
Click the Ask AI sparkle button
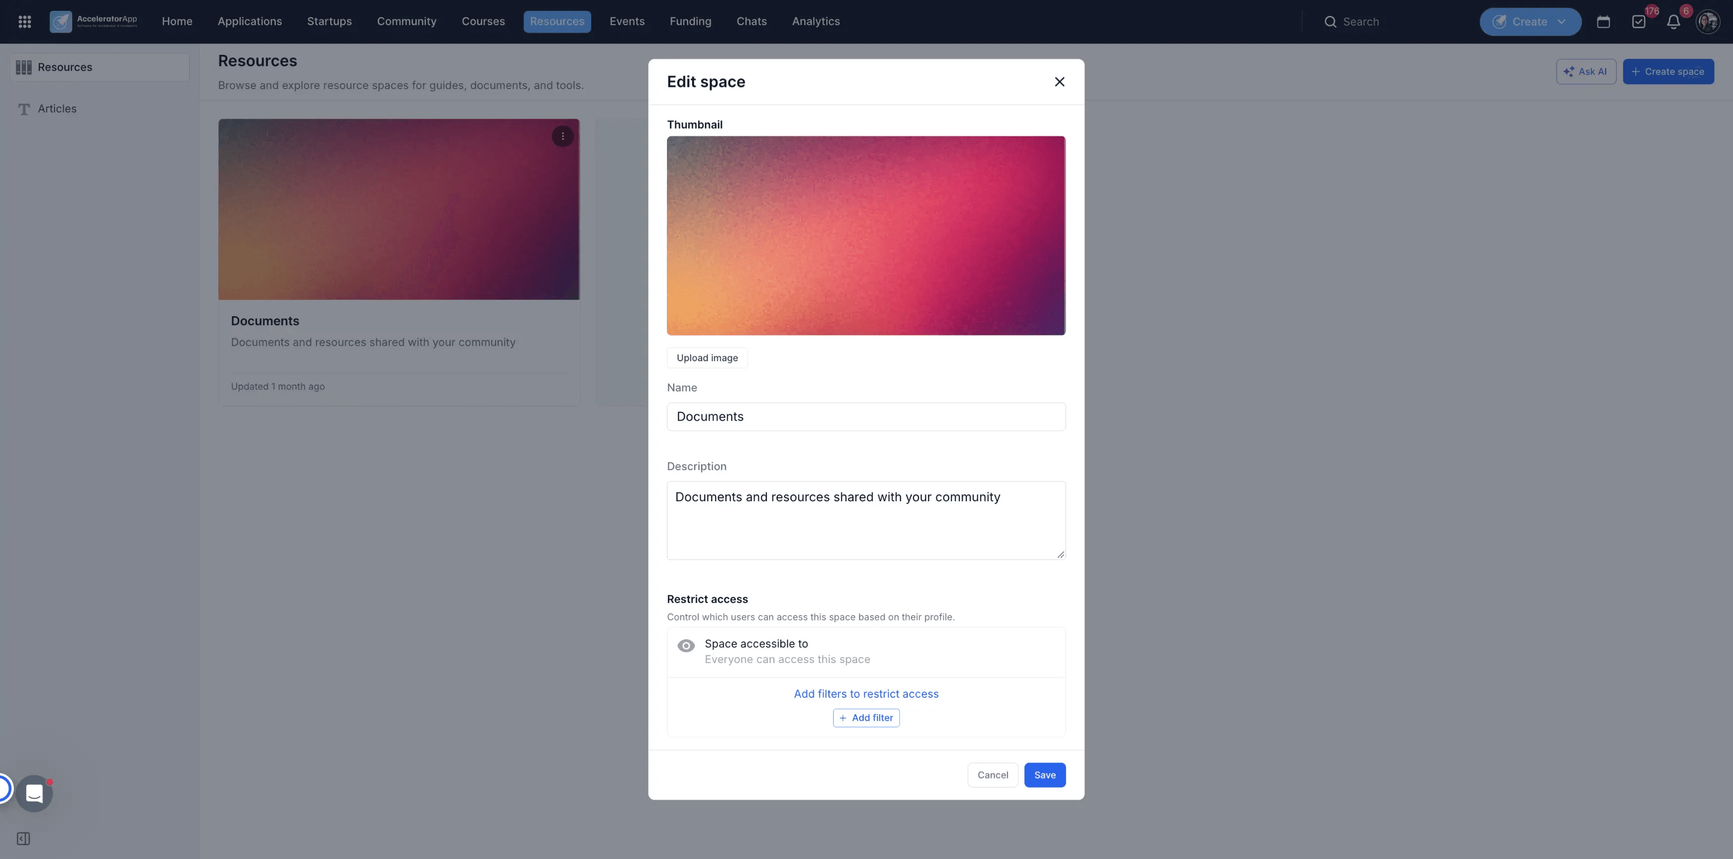(1585, 71)
